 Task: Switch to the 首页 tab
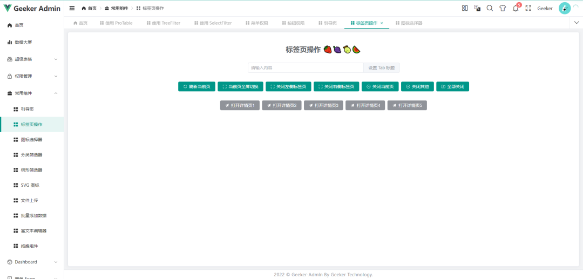[x=80, y=23]
